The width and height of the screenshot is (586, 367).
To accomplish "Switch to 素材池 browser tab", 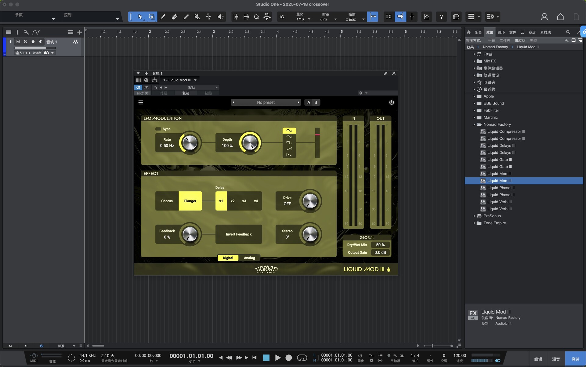I will (x=545, y=32).
